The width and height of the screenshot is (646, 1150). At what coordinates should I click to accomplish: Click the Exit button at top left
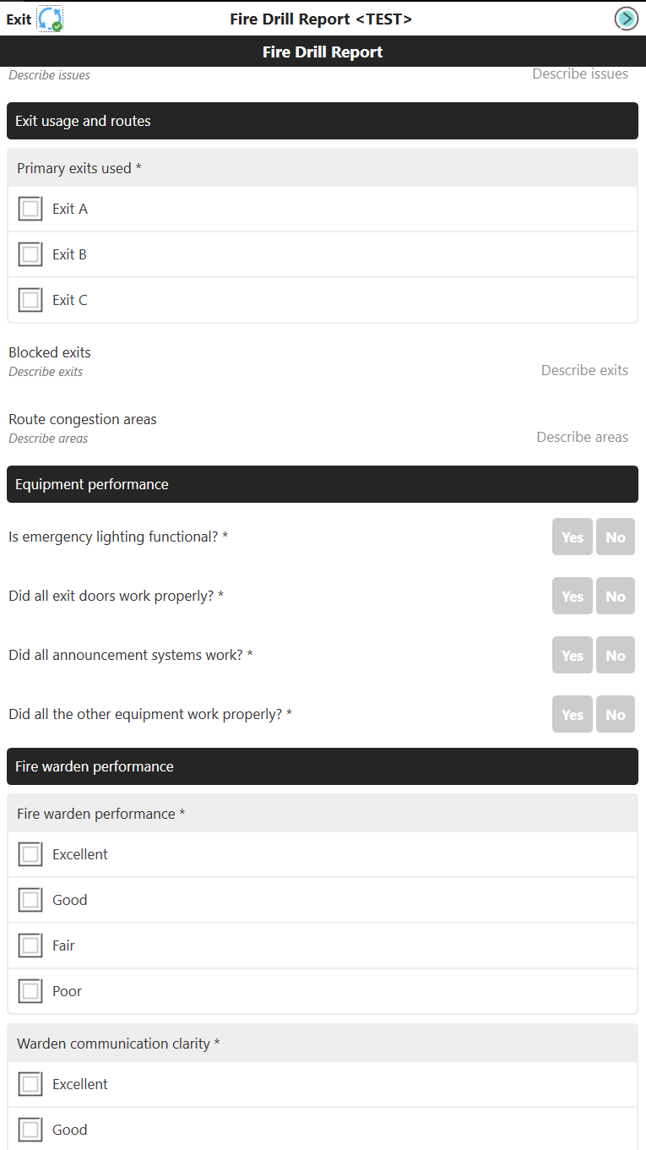point(17,18)
